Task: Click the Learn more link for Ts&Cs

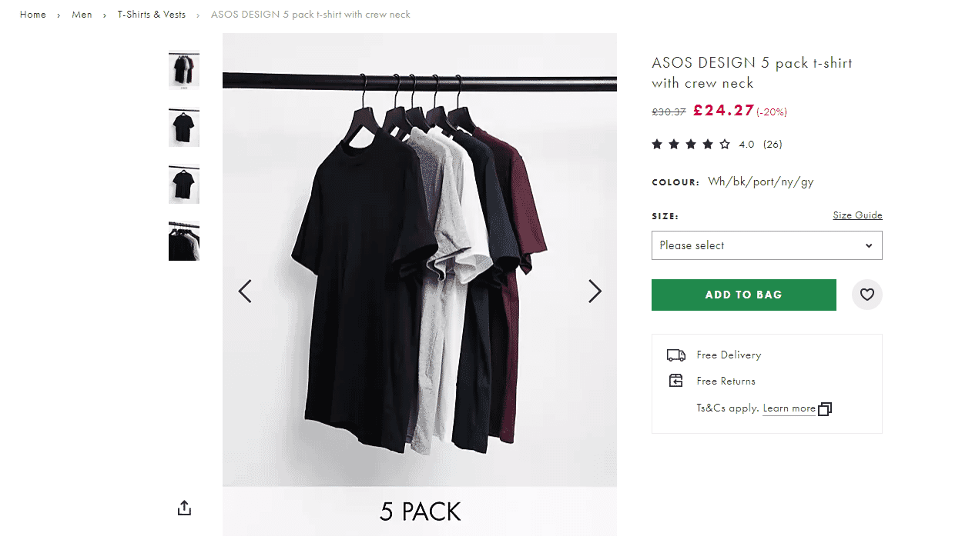Action: (x=789, y=408)
